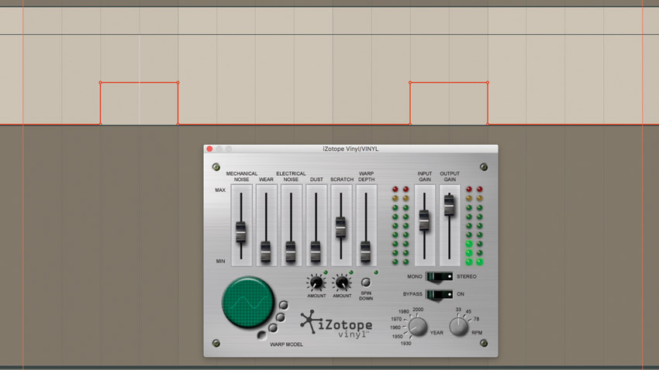The image size is (659, 370).
Task: Toggle the Mono/Stereo switch
Action: pyautogui.click(x=439, y=277)
